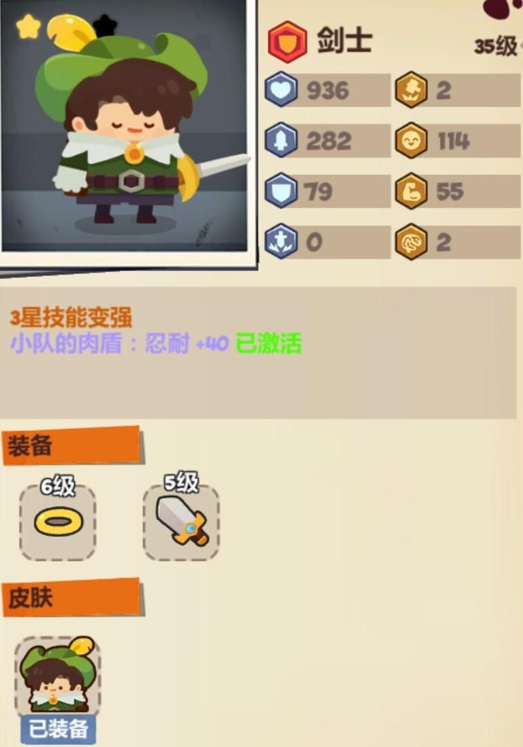Tap the blue sword-with-wings stat icon

click(281, 242)
